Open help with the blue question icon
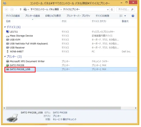The height and width of the screenshot is (127, 141). click(x=133, y=16)
